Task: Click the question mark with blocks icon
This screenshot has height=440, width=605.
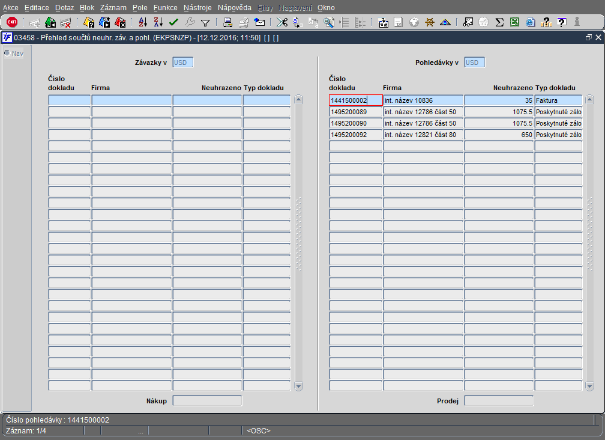Action: tap(546, 22)
